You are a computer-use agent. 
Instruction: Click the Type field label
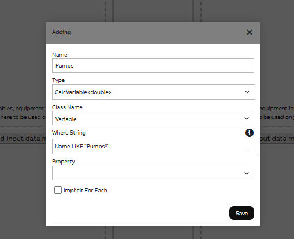[x=58, y=80]
